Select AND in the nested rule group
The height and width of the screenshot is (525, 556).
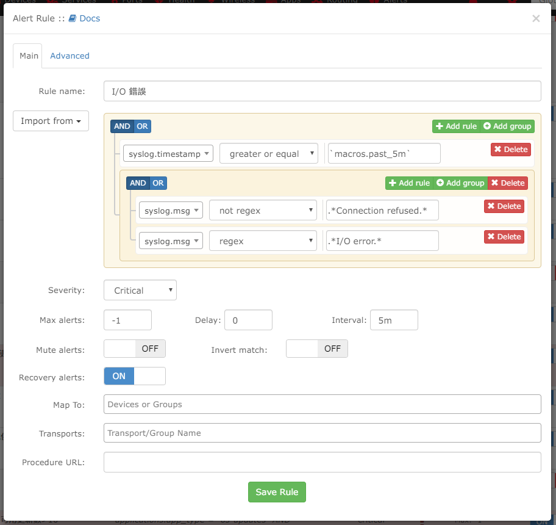[138, 183]
